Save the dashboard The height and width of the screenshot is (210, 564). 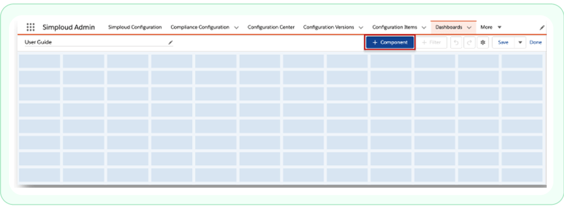[503, 42]
